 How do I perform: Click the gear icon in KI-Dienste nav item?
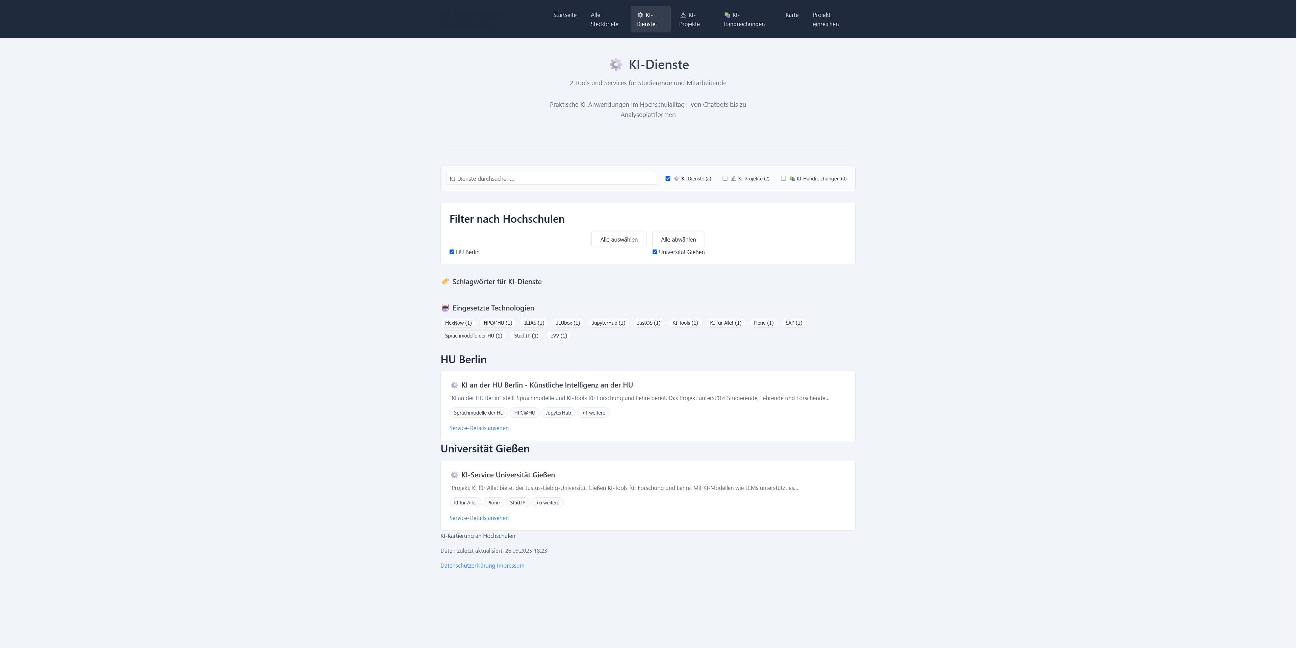(640, 15)
